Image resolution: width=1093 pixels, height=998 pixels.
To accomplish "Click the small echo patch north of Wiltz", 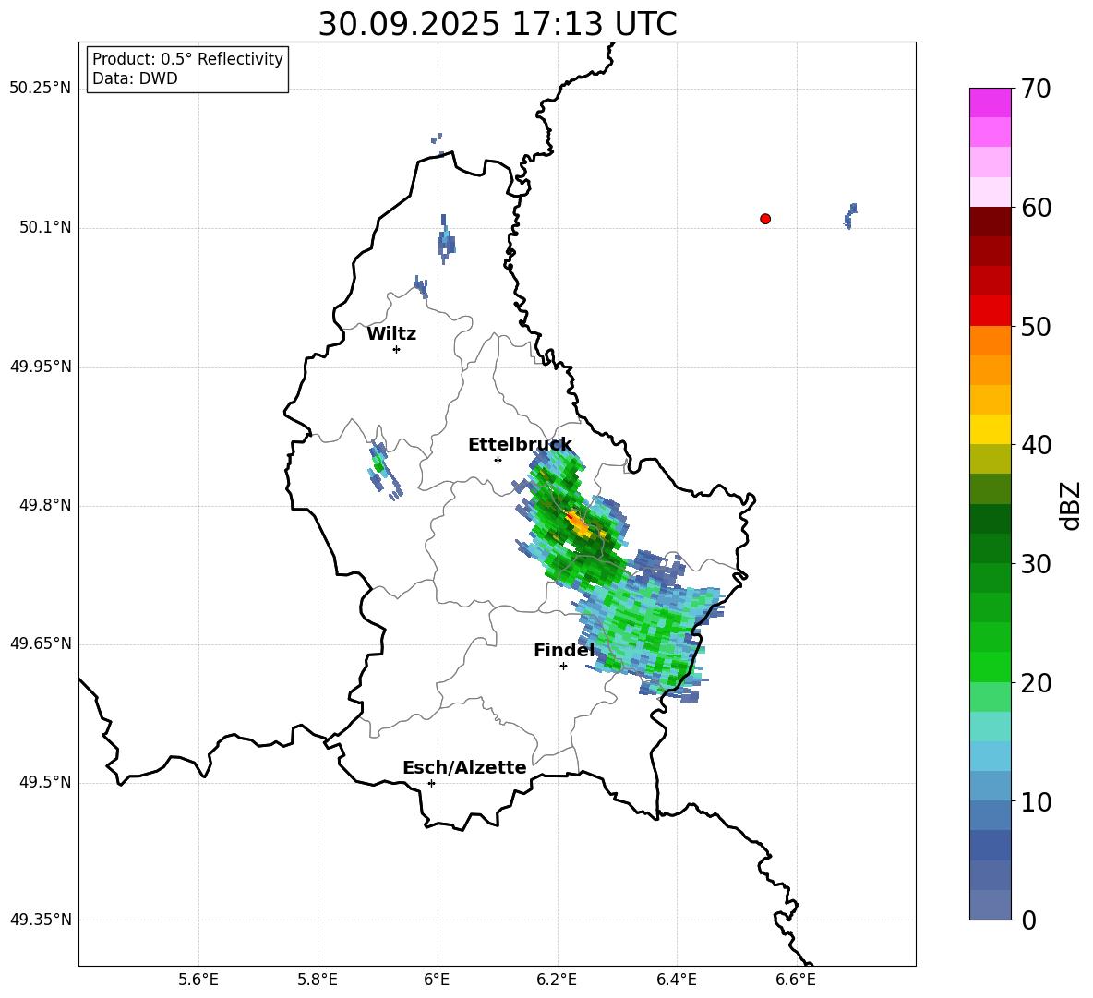I will click(x=446, y=240).
